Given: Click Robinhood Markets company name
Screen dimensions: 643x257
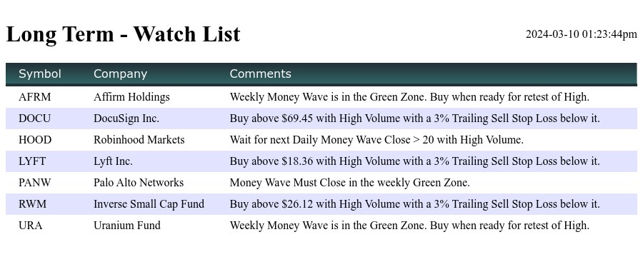Looking at the screenshot, I should pos(139,140).
